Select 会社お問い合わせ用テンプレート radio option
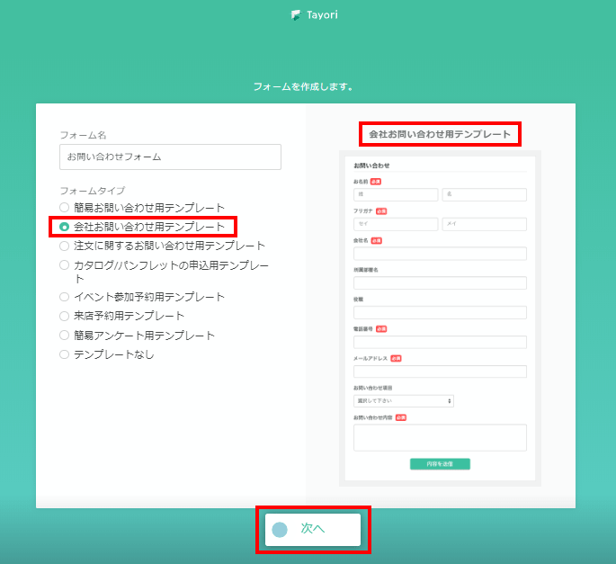The image size is (616, 564). (65, 227)
